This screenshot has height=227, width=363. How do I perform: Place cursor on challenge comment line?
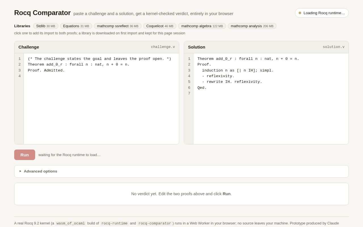(x=100, y=59)
